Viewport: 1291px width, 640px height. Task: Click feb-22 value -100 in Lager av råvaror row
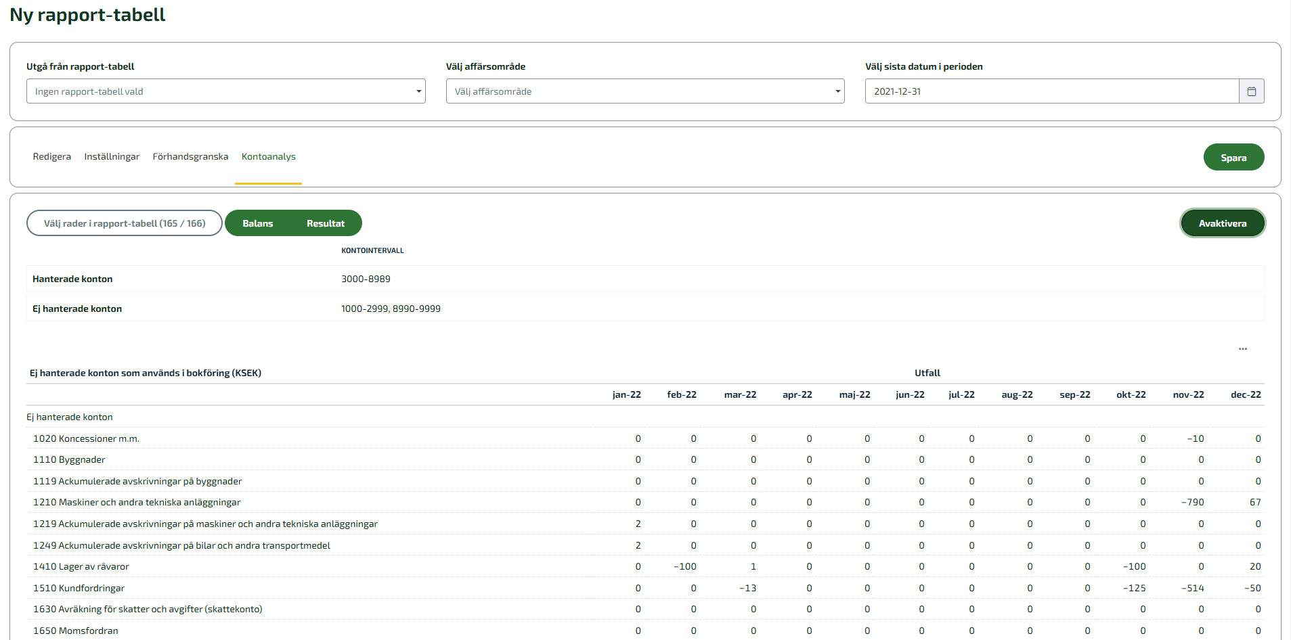click(685, 566)
